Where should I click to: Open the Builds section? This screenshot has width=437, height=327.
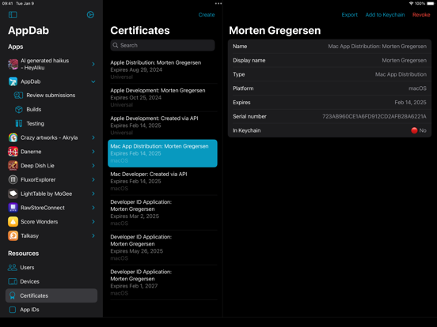click(34, 110)
